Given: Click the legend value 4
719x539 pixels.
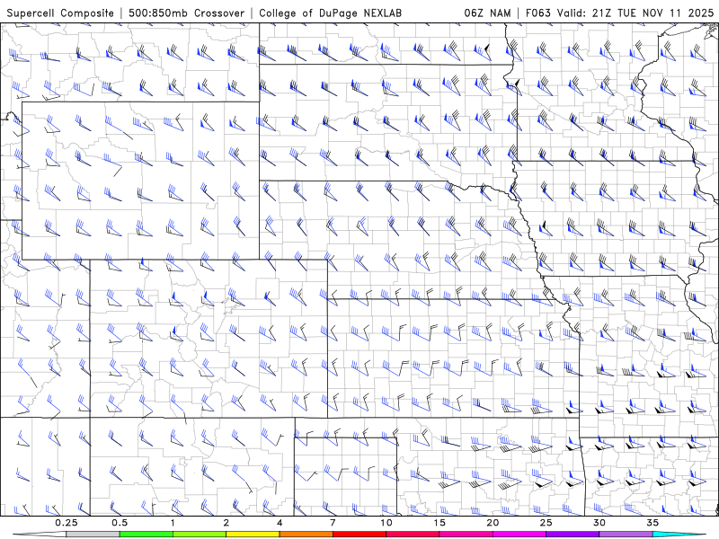Looking at the screenshot, I should (x=280, y=523).
